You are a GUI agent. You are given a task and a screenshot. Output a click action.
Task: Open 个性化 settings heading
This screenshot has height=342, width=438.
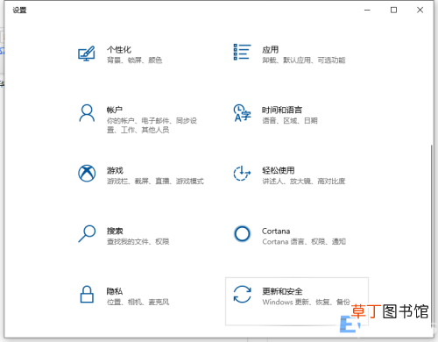click(119, 50)
